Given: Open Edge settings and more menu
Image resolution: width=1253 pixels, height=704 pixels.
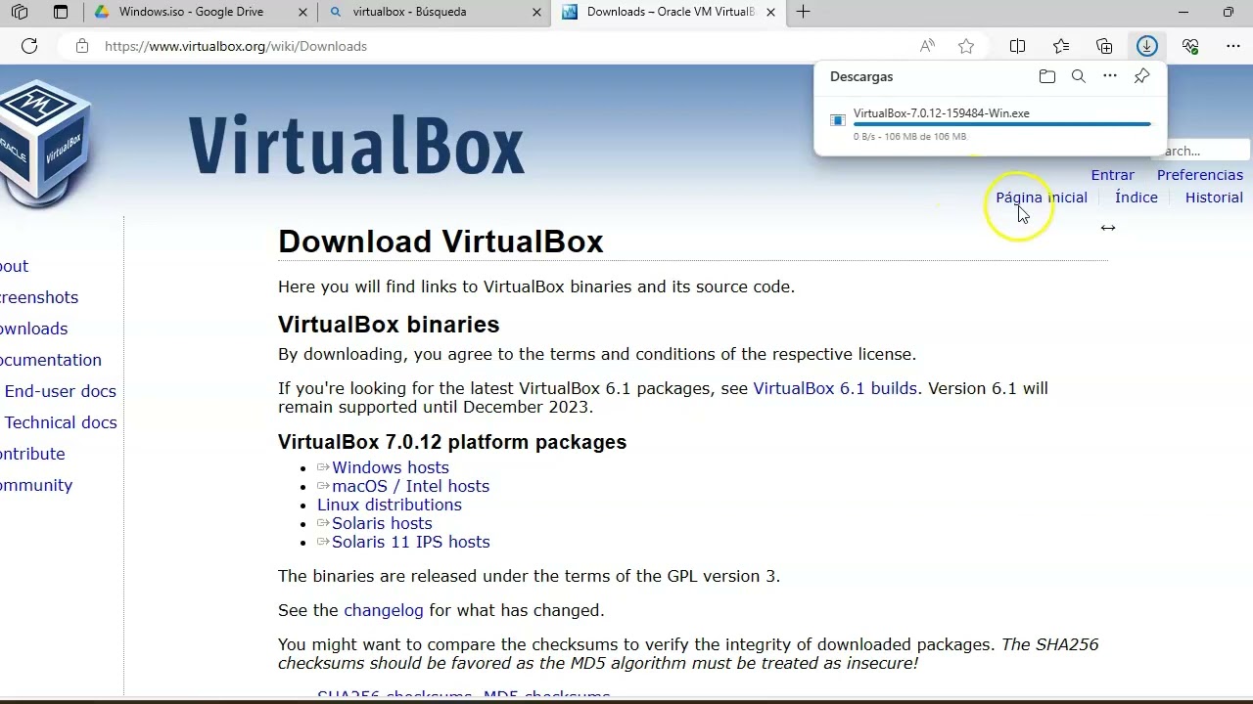Looking at the screenshot, I should [1233, 46].
